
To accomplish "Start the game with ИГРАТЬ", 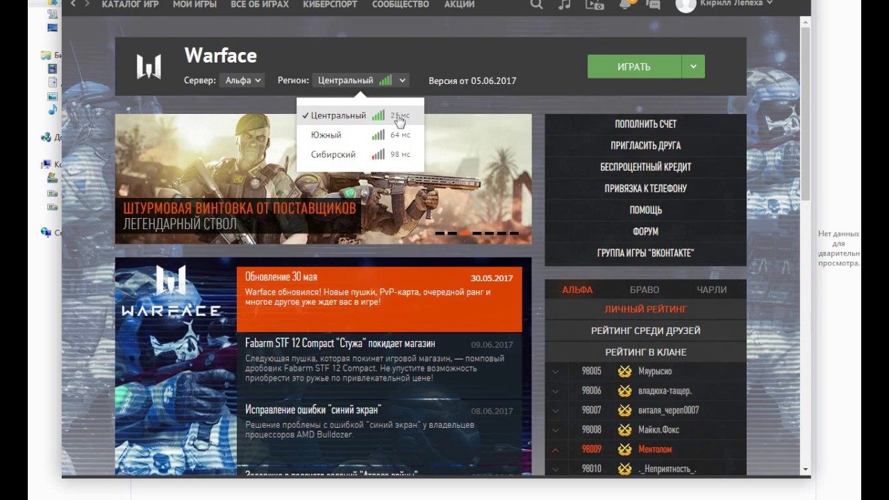I will coord(634,67).
